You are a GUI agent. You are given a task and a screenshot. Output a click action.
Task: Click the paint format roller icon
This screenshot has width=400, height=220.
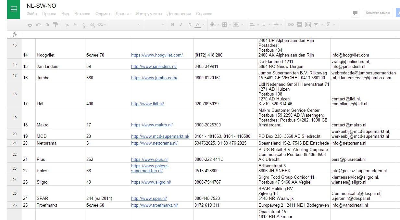pos(55,25)
